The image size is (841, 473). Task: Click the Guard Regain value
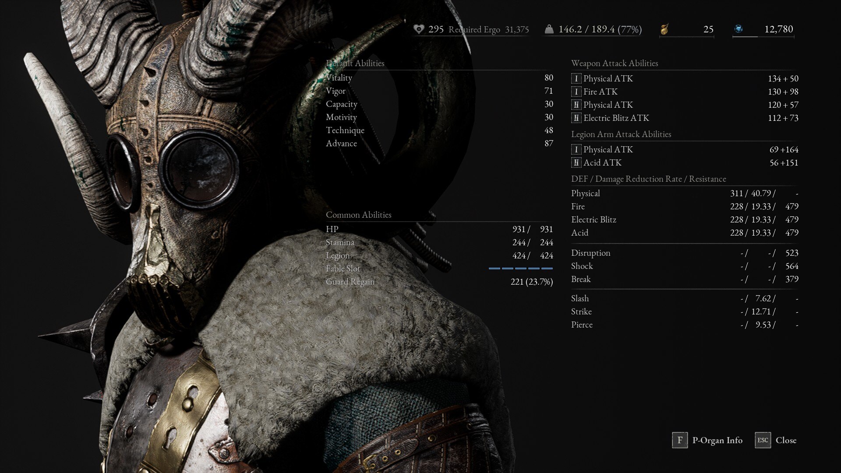pyautogui.click(x=531, y=282)
